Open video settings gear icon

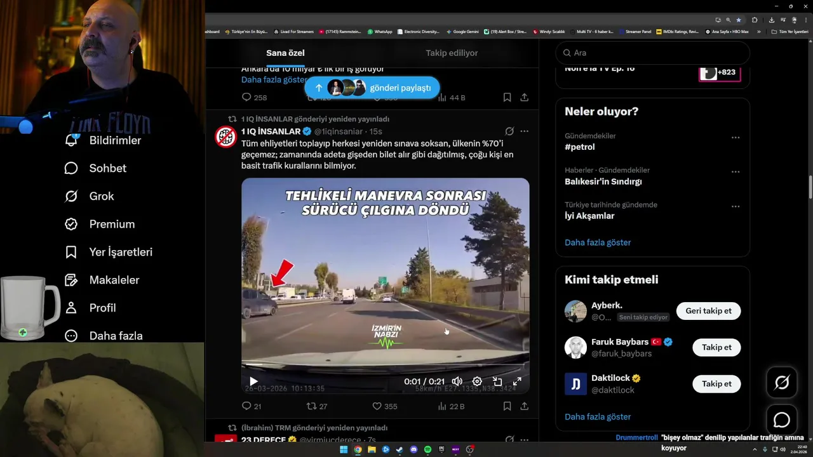click(477, 381)
